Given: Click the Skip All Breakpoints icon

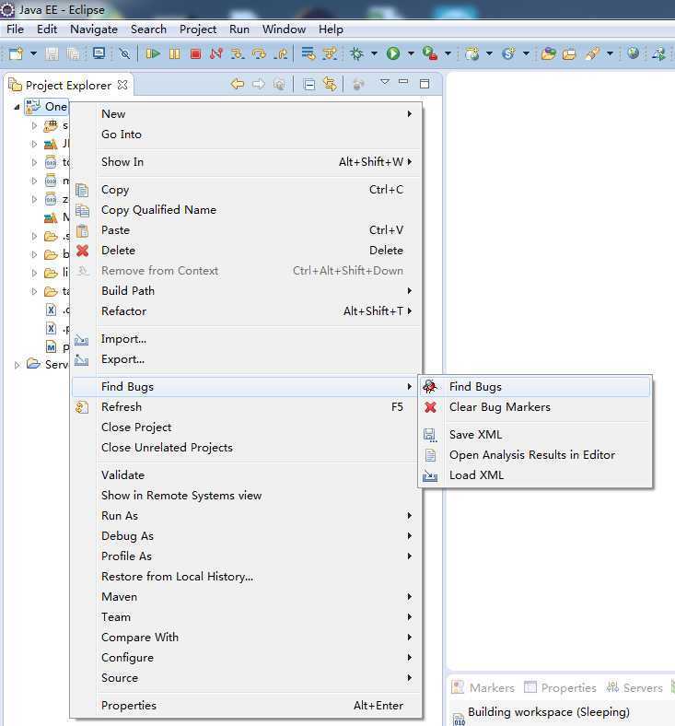Looking at the screenshot, I should coord(124,53).
